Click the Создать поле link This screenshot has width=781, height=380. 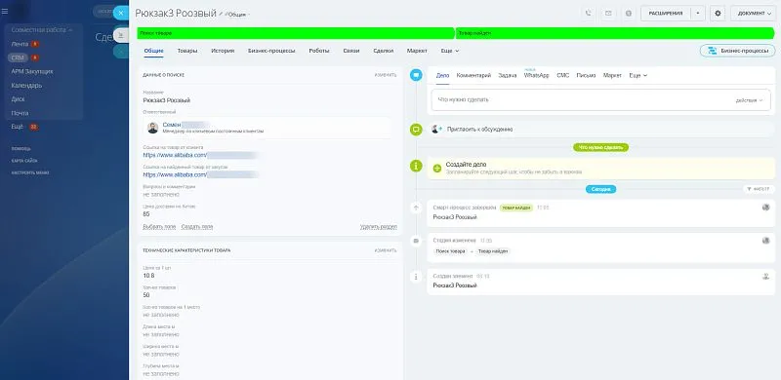pyautogui.click(x=197, y=227)
